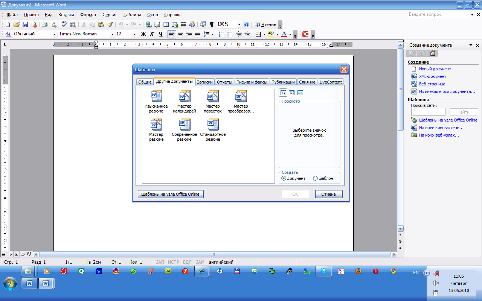Open Word Help question mark icon

(246, 24)
